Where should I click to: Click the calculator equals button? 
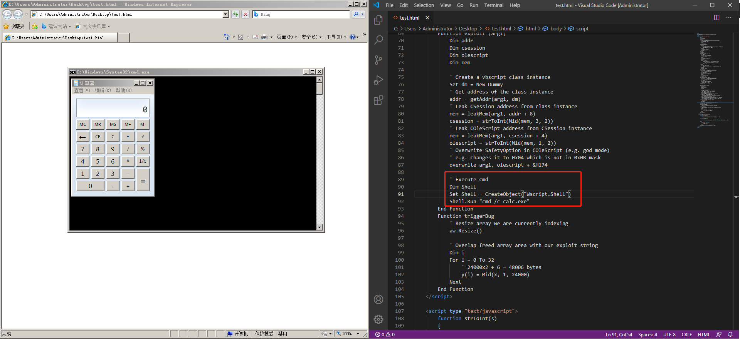pos(143,180)
